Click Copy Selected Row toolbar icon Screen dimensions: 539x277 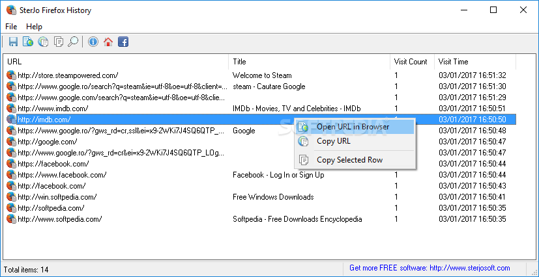click(58, 42)
